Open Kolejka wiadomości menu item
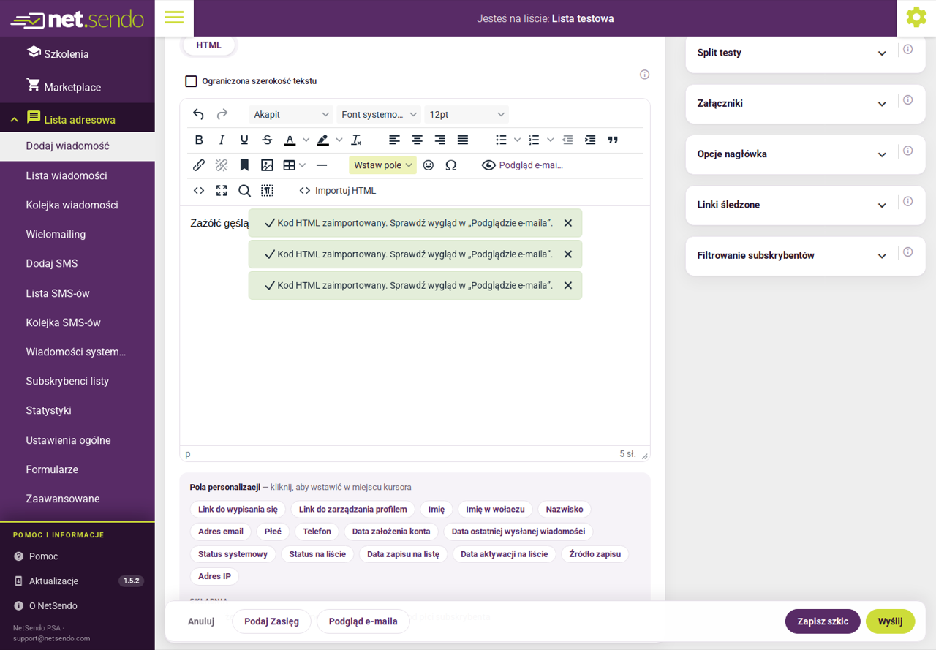Screen dimensions: 936x650 click(x=72, y=205)
